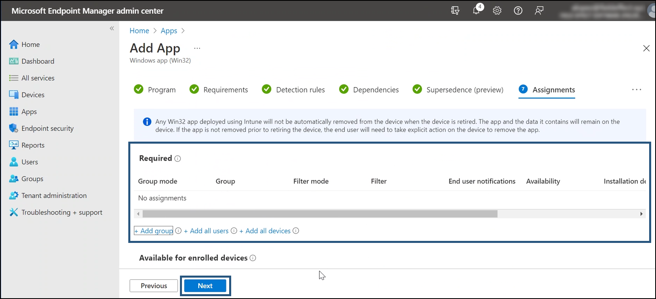Switch to the Supersedence (preview) step tab

458,90
